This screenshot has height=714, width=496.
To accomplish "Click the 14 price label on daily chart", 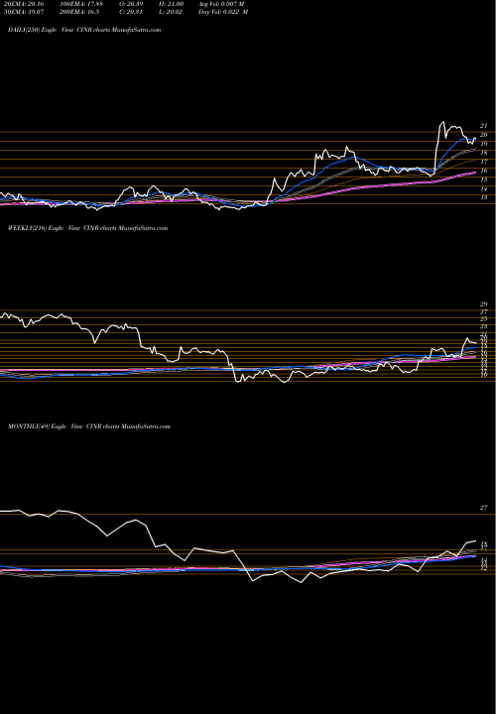I will (x=484, y=189).
